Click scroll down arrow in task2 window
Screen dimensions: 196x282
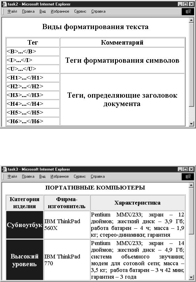(x=191, y=124)
